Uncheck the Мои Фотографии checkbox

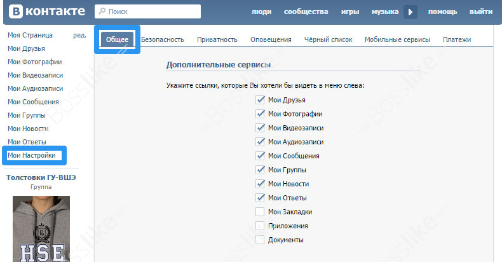click(x=260, y=114)
